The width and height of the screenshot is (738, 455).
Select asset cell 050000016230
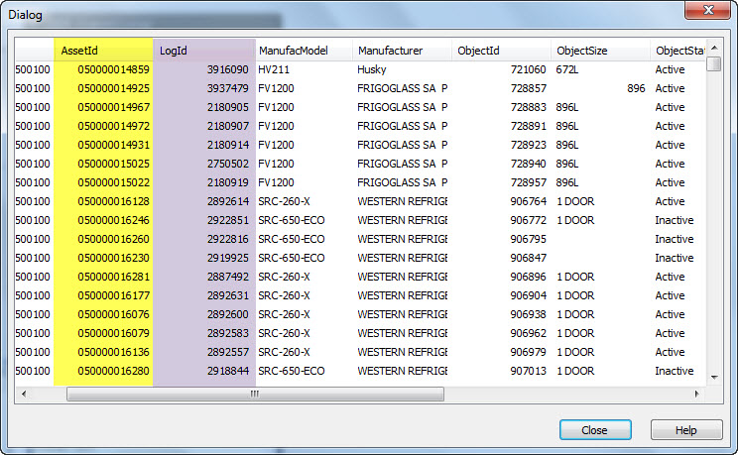[x=113, y=258]
